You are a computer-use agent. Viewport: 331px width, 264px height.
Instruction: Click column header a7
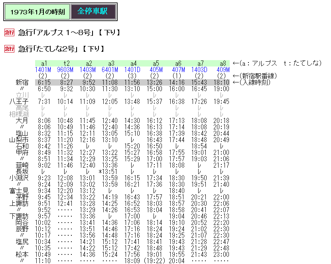pyautogui.click(x=201, y=63)
